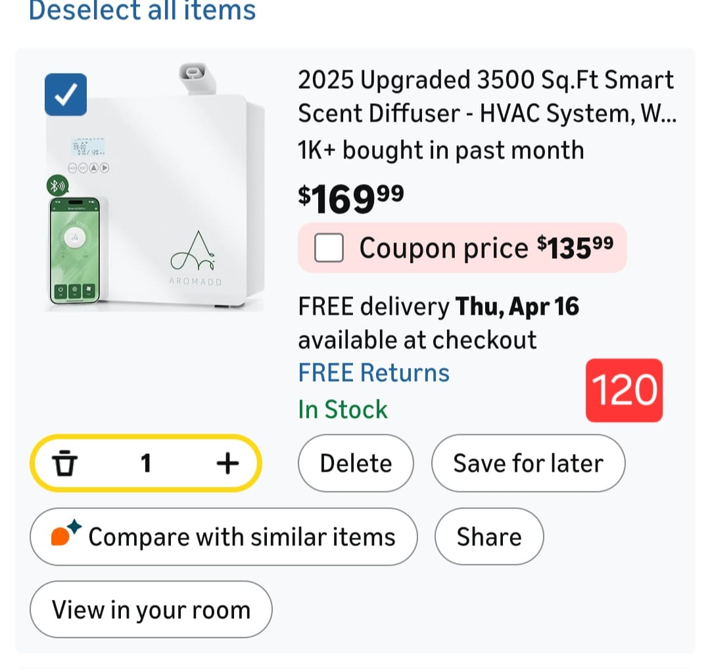Click the Deselect all items link
This screenshot has width=710, height=669.
(142, 11)
